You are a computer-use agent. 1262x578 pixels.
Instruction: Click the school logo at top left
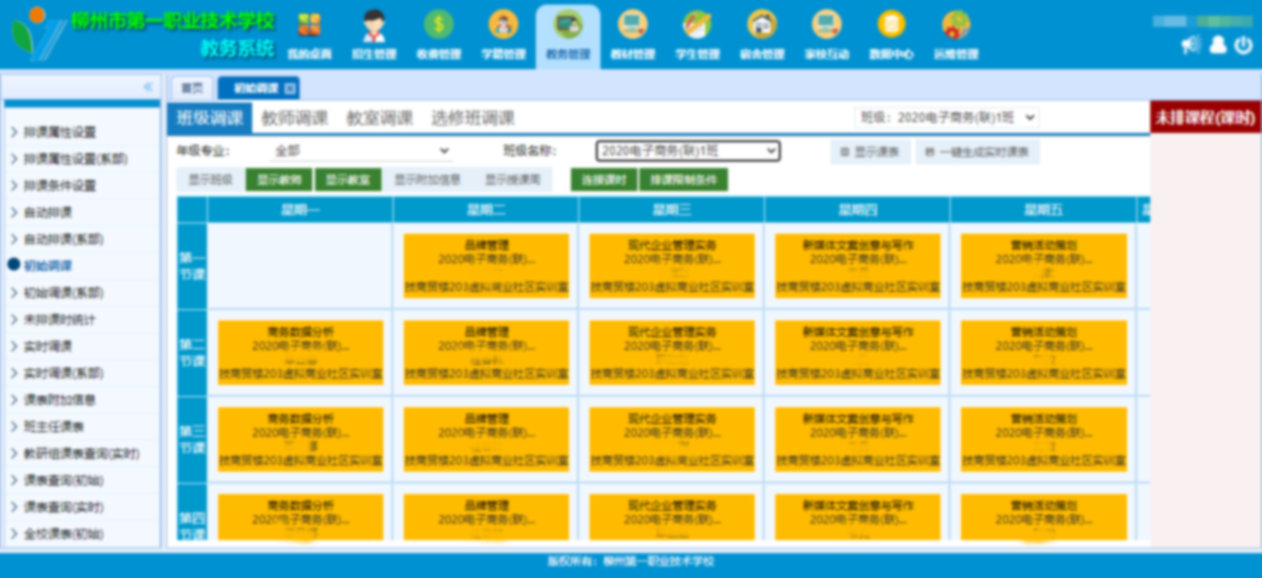click(37, 33)
